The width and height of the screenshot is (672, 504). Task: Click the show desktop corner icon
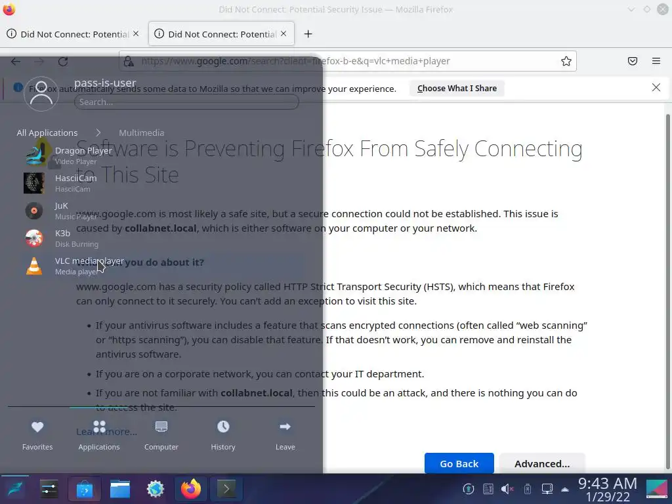point(657,489)
